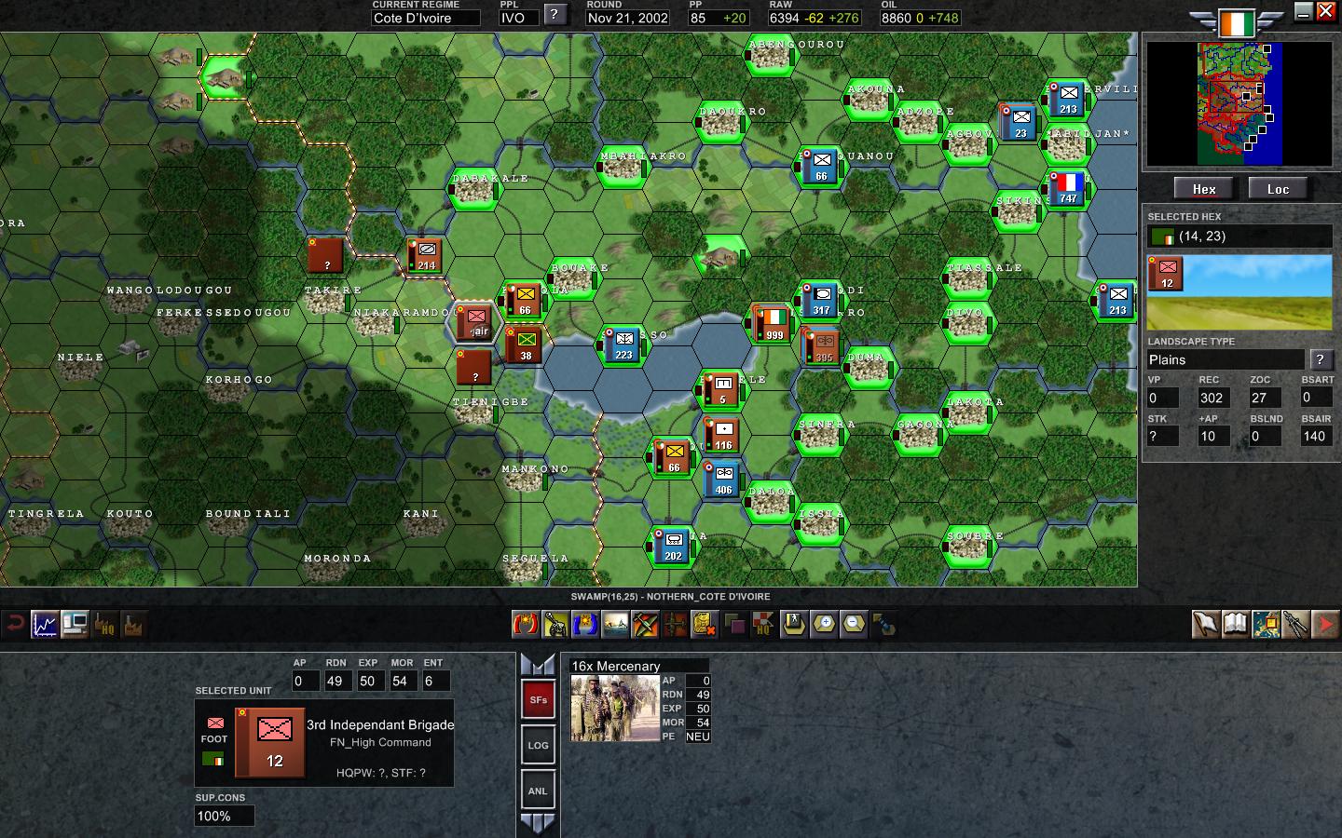Click the map preferences icon
This screenshot has width=1342, height=838.
click(1266, 624)
